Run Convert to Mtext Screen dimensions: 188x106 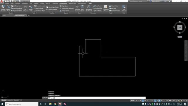pyautogui.click(x=39, y=6)
